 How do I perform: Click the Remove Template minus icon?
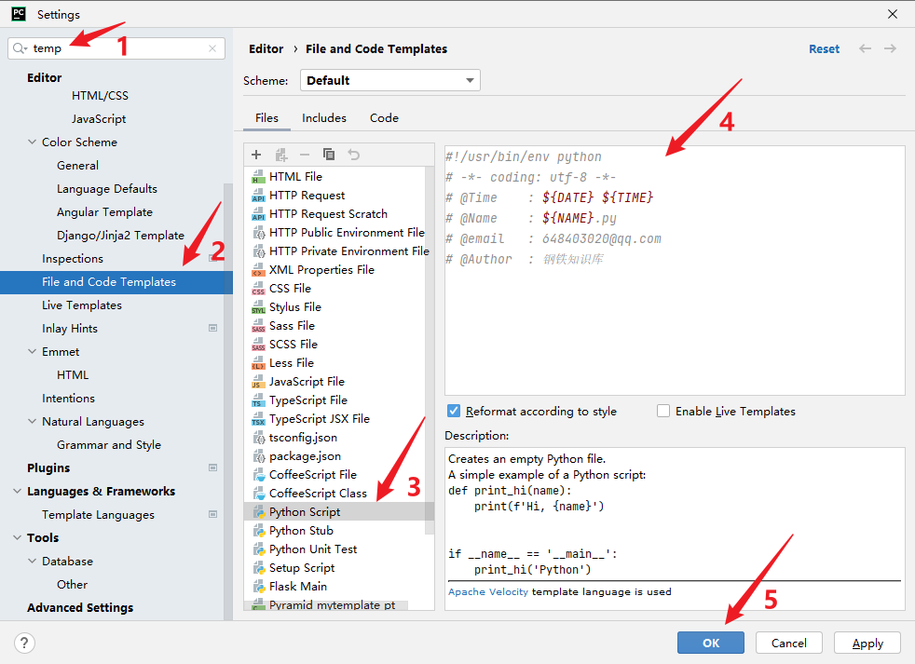305,155
